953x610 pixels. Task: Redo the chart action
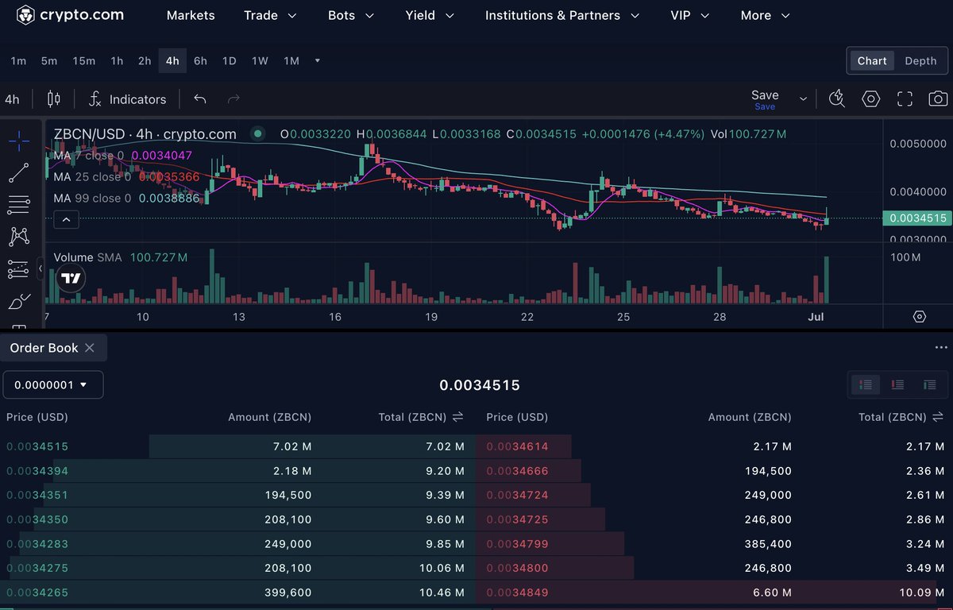(x=233, y=99)
